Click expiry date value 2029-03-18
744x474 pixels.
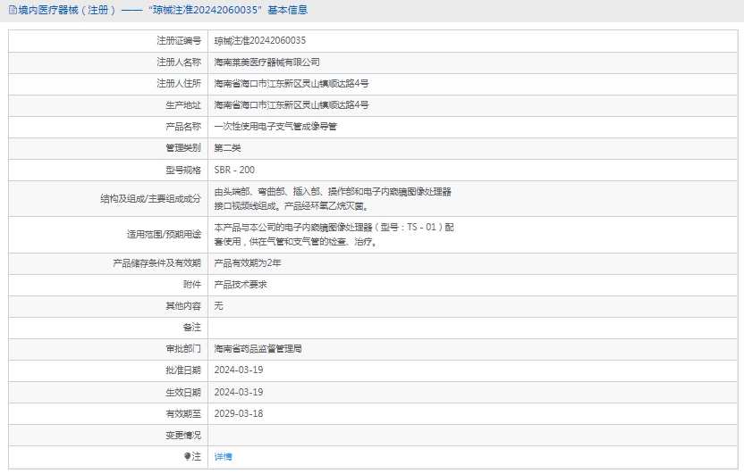click(238, 413)
